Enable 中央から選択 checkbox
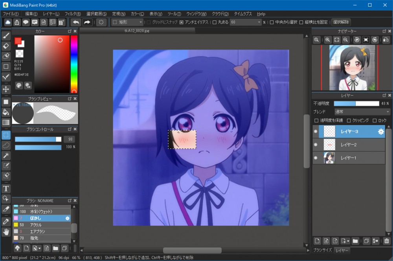393x261 pixels. [272, 22]
